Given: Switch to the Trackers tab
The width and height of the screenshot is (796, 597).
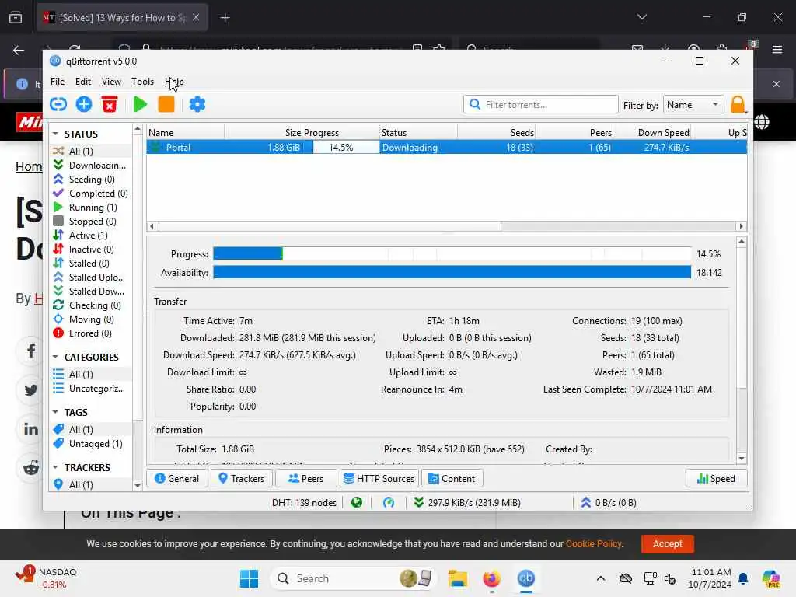Looking at the screenshot, I should tap(242, 479).
